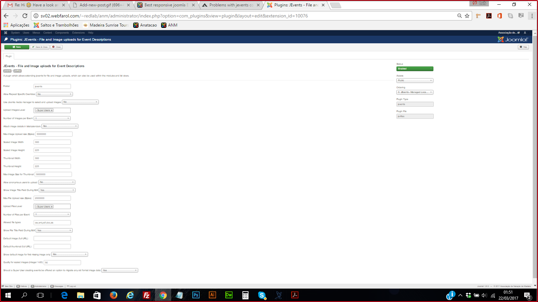Viewport: 538px width, 302px height.
Task: Open the migrate old format image data dropdown
Action: point(120,270)
